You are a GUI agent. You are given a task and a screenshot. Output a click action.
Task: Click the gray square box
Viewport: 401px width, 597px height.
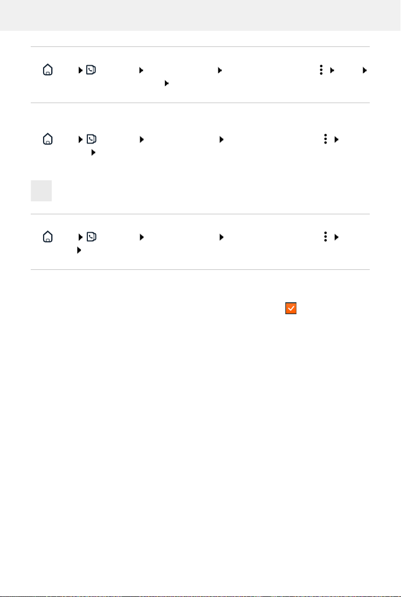pos(42,191)
